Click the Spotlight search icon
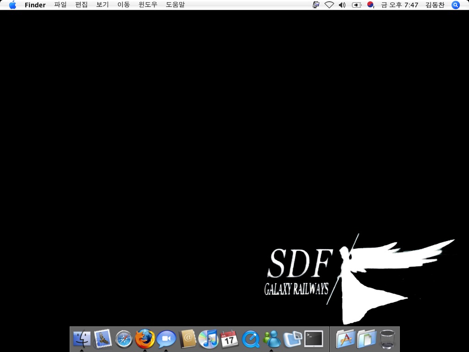 (x=455, y=5)
